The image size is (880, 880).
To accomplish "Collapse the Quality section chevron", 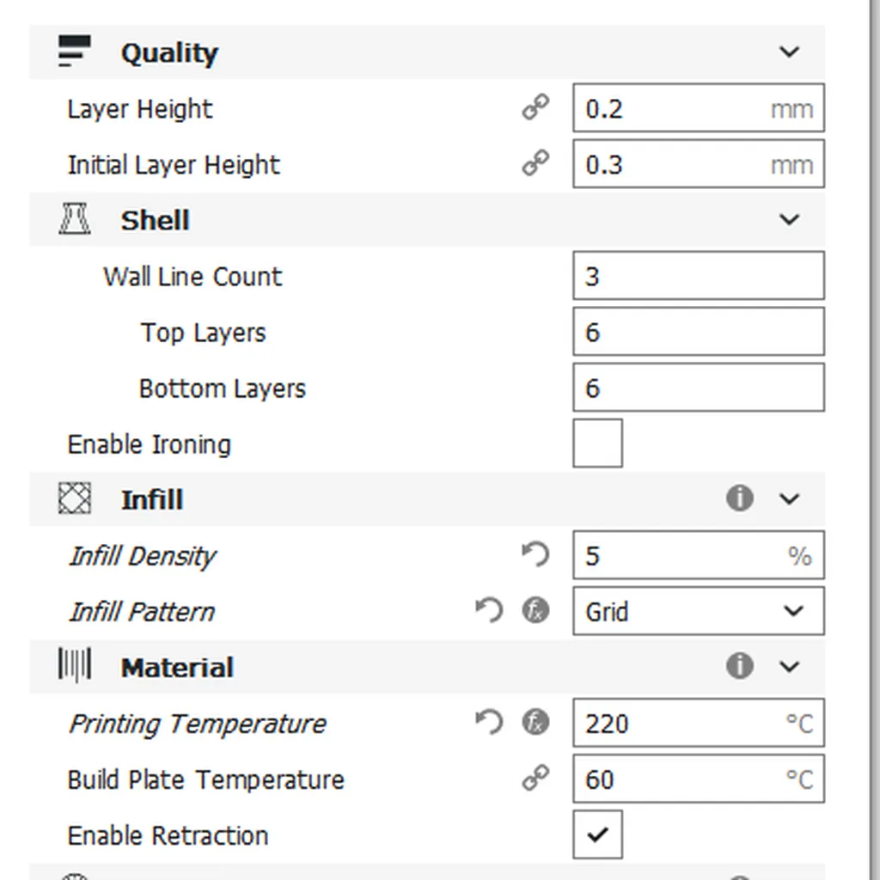I will [x=789, y=52].
